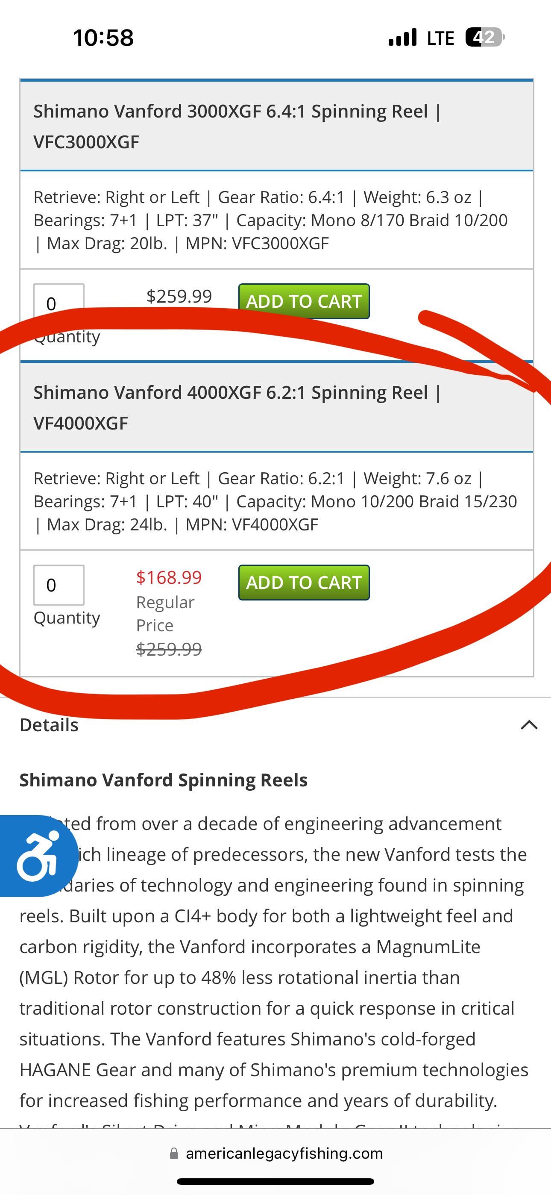551x1195 pixels.
Task: Tap the cellular signal bars icon
Action: pos(403,37)
